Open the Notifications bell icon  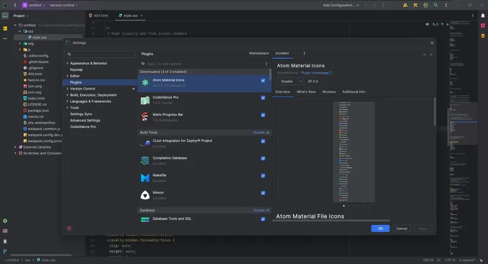(x=483, y=15)
